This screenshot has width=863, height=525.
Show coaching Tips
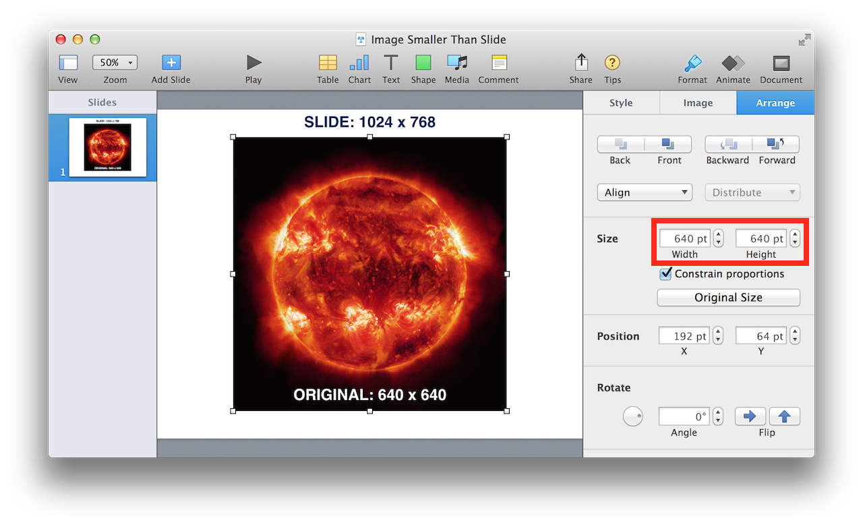[612, 63]
